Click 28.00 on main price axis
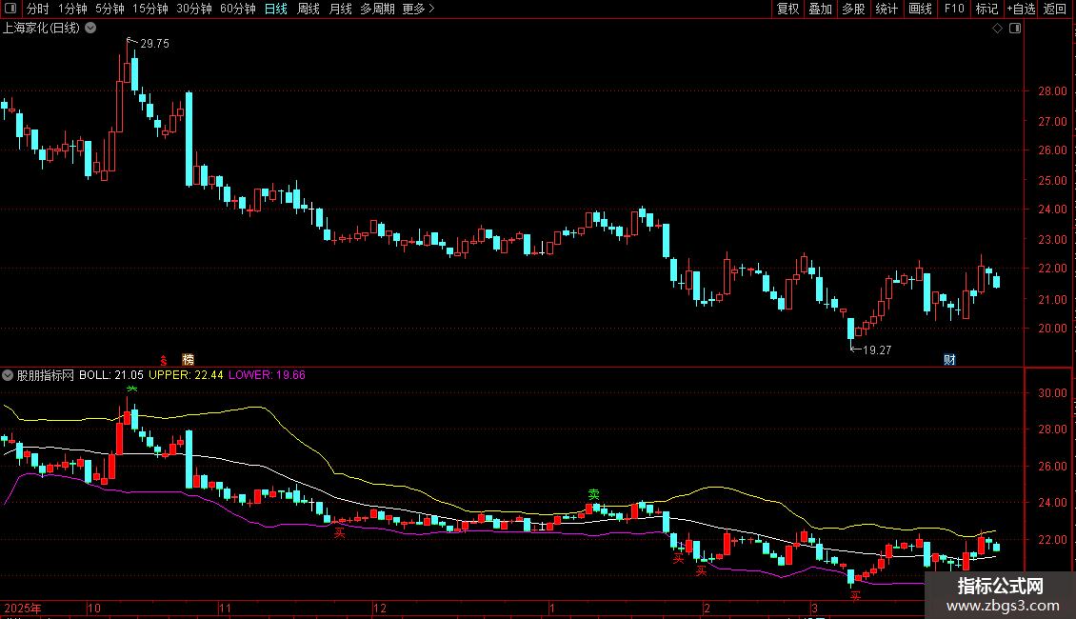This screenshot has width=1076, height=619. pyautogui.click(x=1052, y=91)
